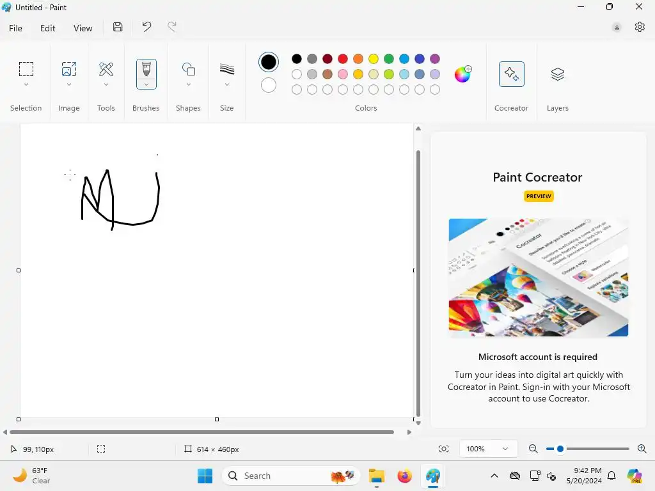
Task: Expand the Brushes type chevron
Action: (x=146, y=84)
